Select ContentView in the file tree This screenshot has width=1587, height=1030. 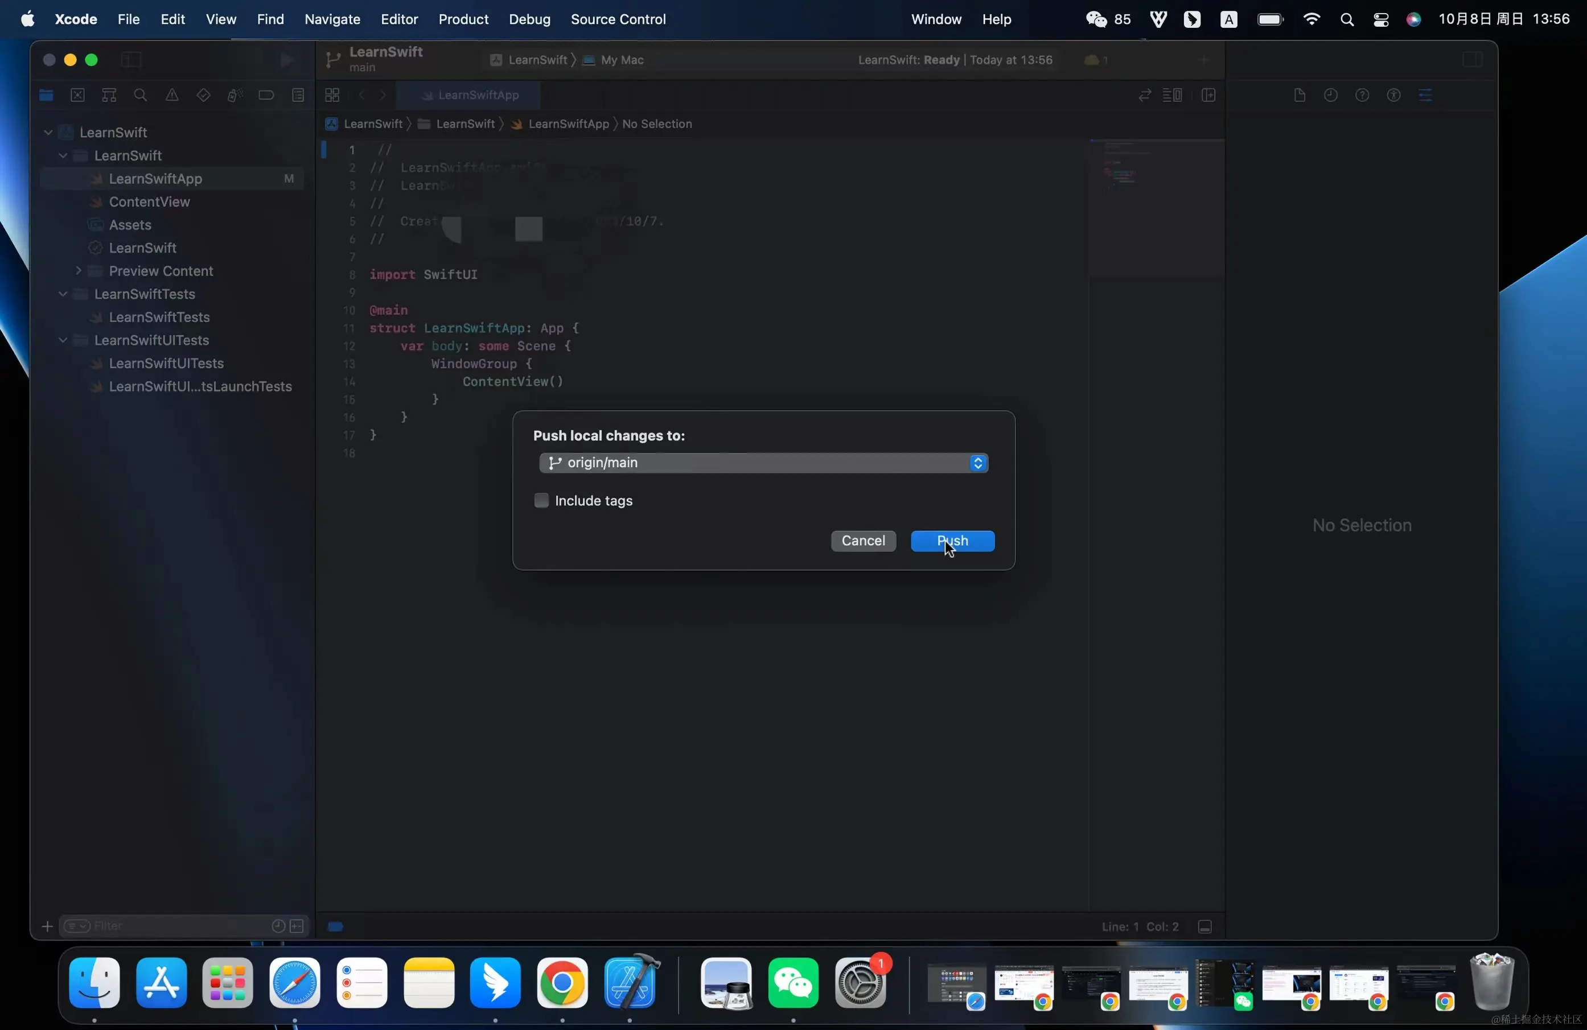pyautogui.click(x=149, y=202)
